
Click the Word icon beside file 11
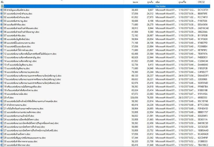coord(2,50)
